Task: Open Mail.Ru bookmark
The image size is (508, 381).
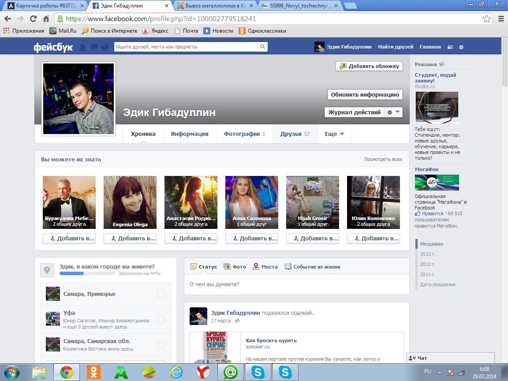Action: 63,31
